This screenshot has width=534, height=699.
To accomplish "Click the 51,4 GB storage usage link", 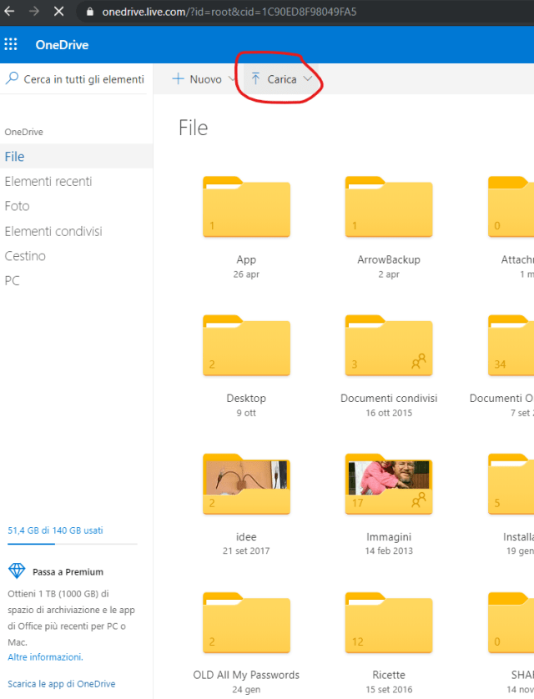I will pos(55,530).
